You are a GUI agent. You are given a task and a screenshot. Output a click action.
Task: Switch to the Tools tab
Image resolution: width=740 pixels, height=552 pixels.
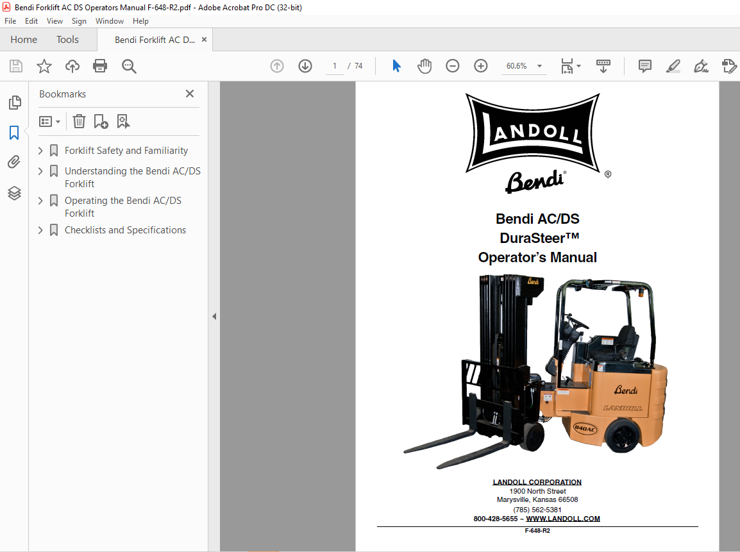tap(67, 40)
